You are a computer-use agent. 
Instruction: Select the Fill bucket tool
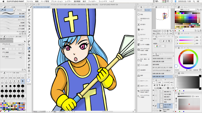(x=29, y=55)
